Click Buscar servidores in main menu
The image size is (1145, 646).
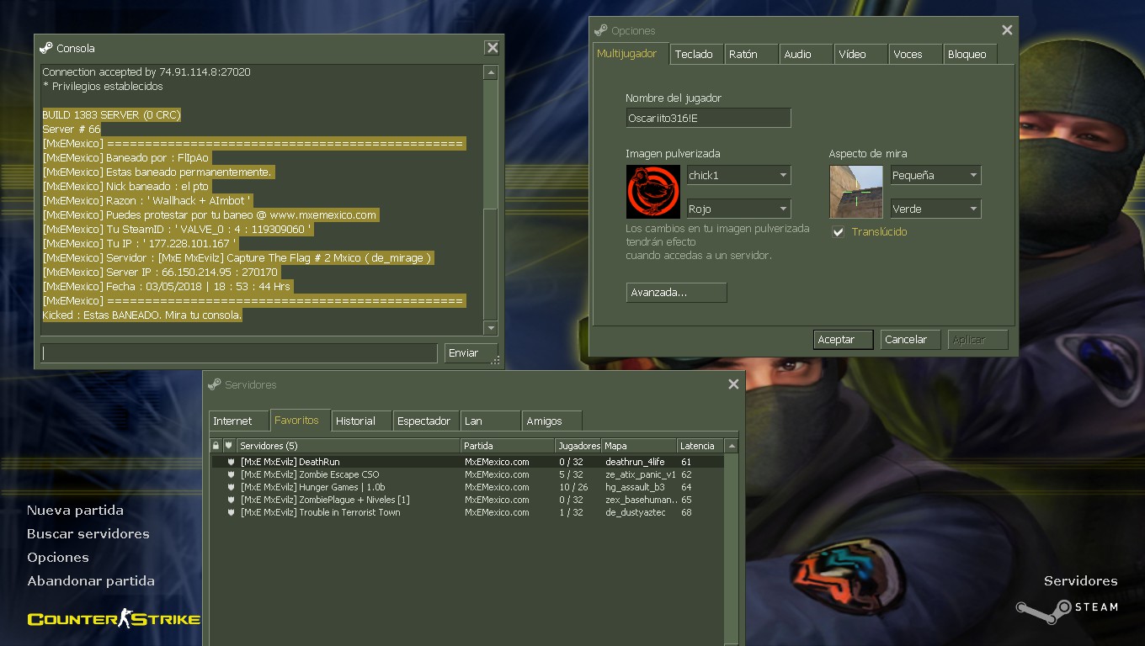point(88,533)
